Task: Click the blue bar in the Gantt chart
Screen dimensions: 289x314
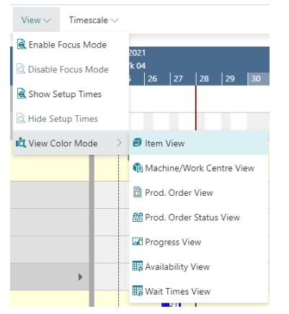Action: [x=166, y=305]
